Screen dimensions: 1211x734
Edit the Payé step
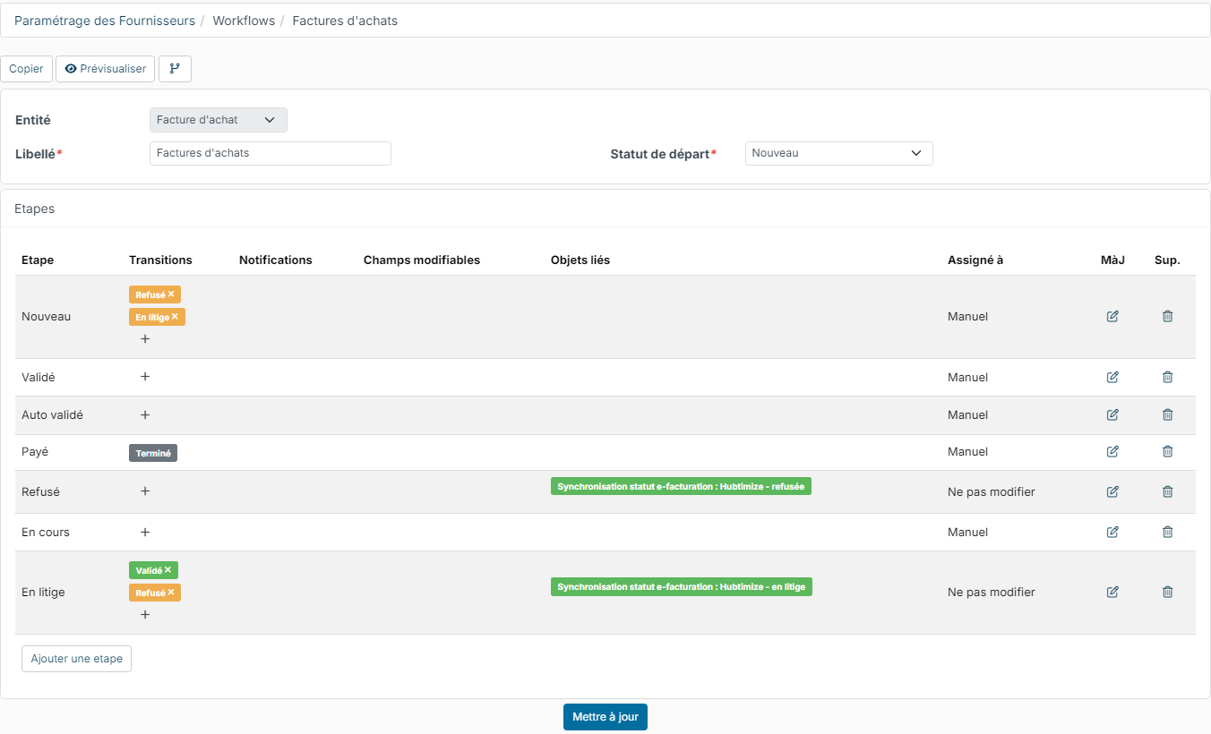(1112, 451)
